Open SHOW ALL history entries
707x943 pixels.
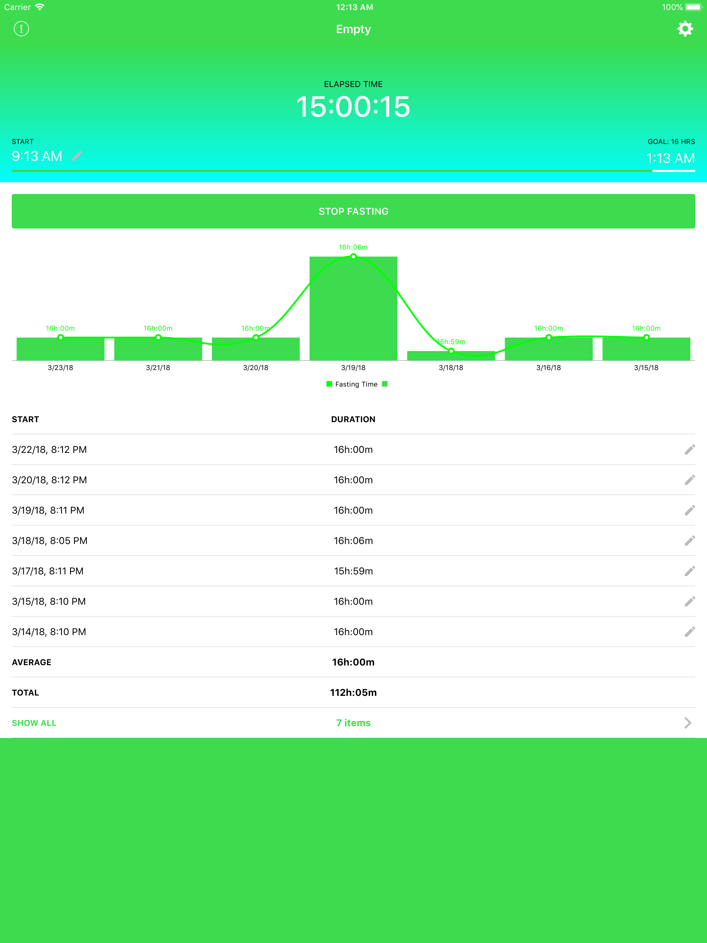point(34,722)
